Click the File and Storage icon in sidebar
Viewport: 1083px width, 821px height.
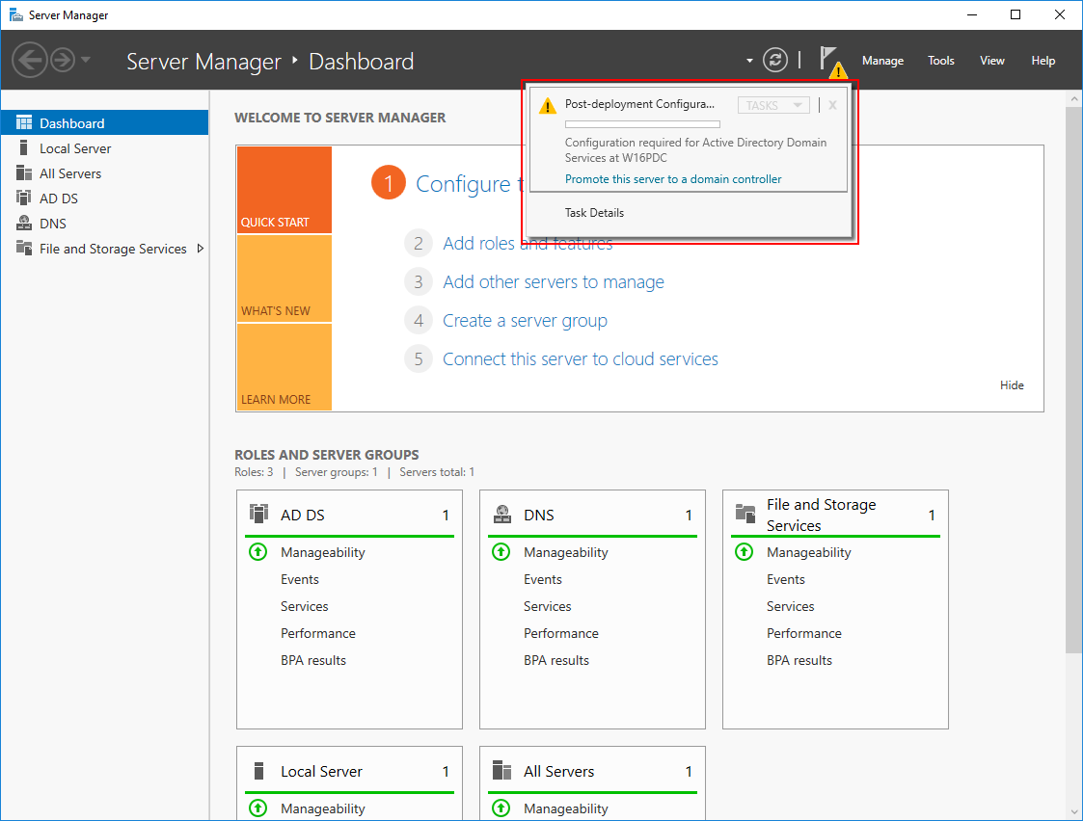[24, 248]
